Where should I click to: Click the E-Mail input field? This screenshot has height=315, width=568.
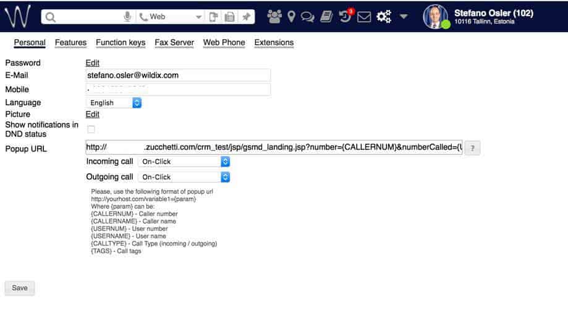click(x=178, y=75)
